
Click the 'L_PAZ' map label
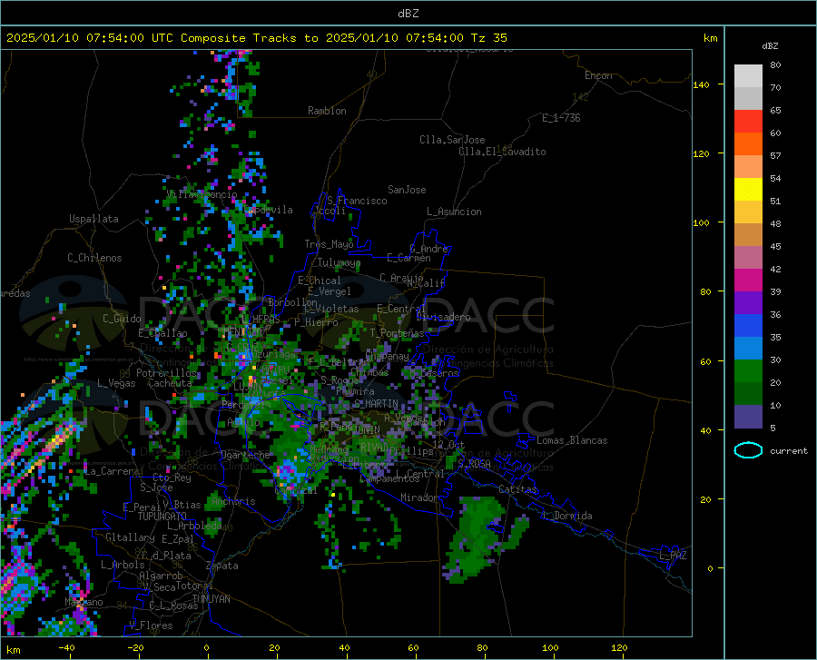673,556
